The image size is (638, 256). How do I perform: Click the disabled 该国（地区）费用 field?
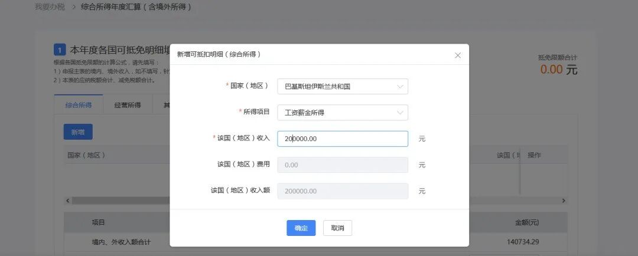point(343,165)
